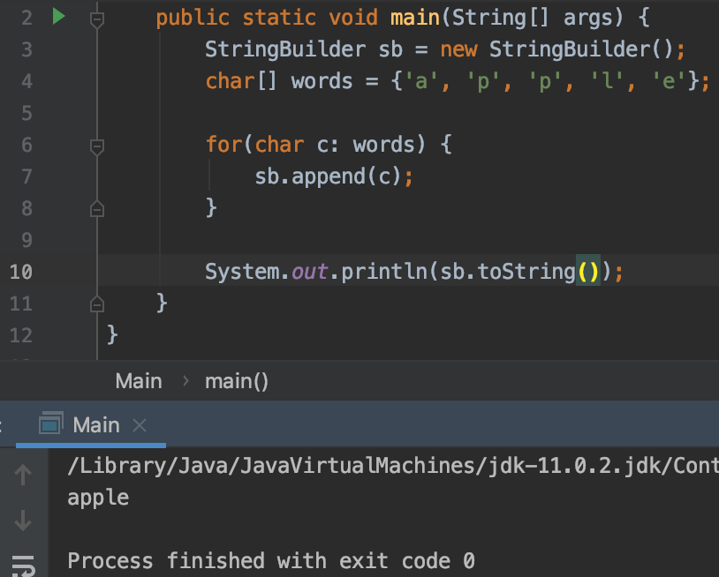Place cursor on 'sb.append(c);'
Image resolution: width=719 pixels, height=577 pixels.
[334, 176]
